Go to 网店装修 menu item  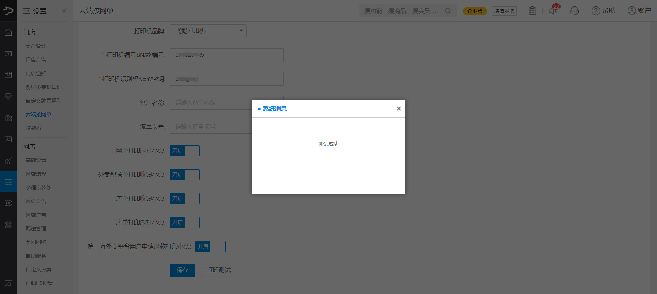tap(36, 174)
